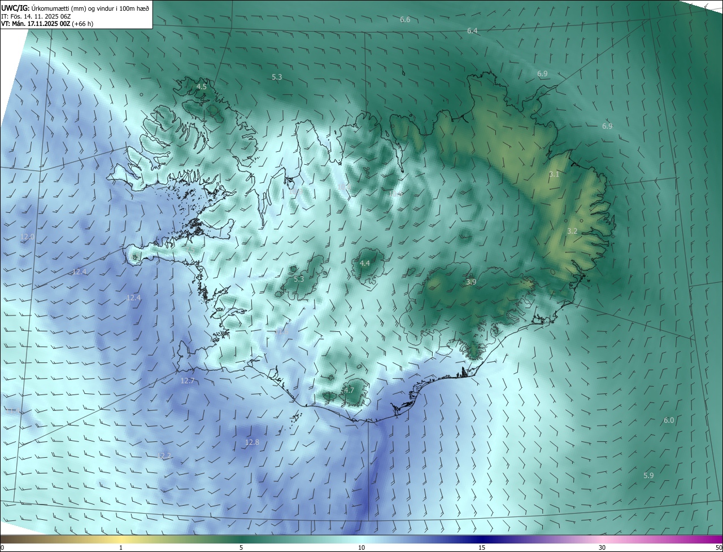The image size is (723, 552).
Task: Select the 4.5 value over the Westfjords
Action: pyautogui.click(x=201, y=87)
